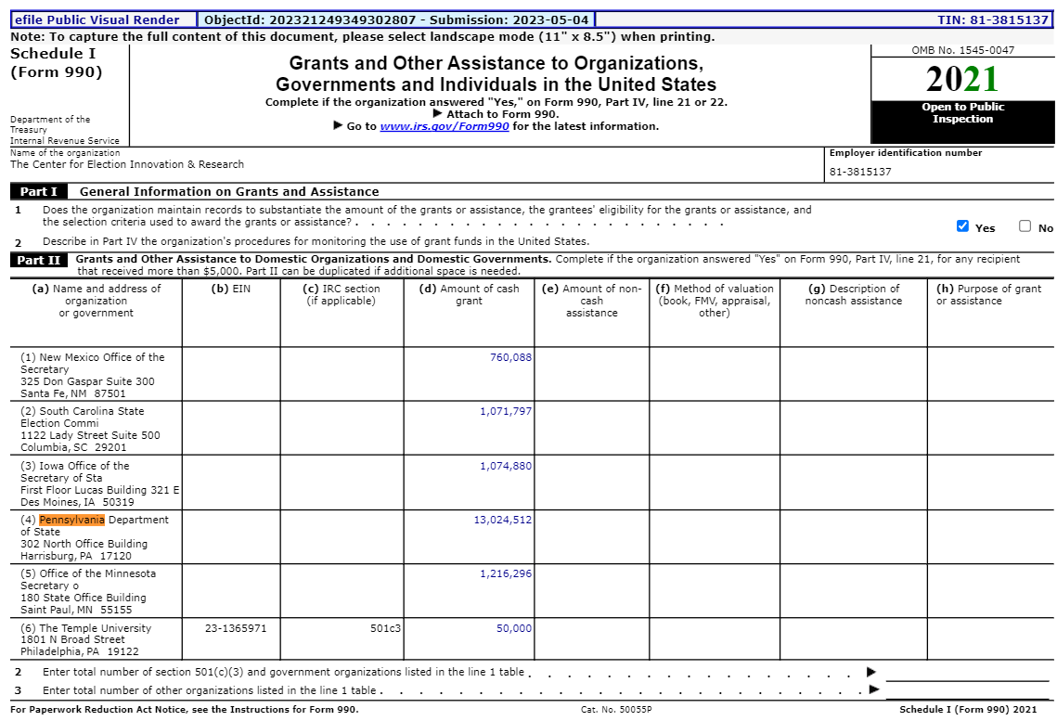Select cash grant amount 760,088
The height and width of the screenshot is (721, 1057).
[x=510, y=357]
